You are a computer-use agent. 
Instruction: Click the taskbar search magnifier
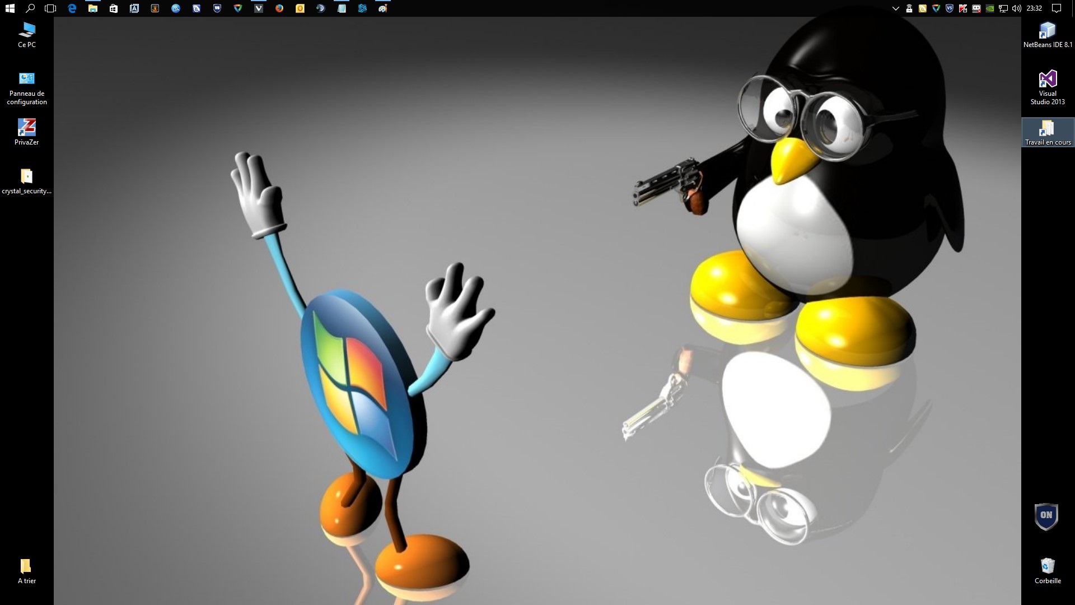pyautogui.click(x=31, y=8)
